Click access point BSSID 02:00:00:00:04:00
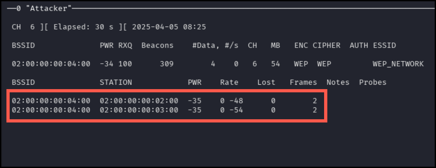The height and width of the screenshot is (168, 436). [x=51, y=64]
